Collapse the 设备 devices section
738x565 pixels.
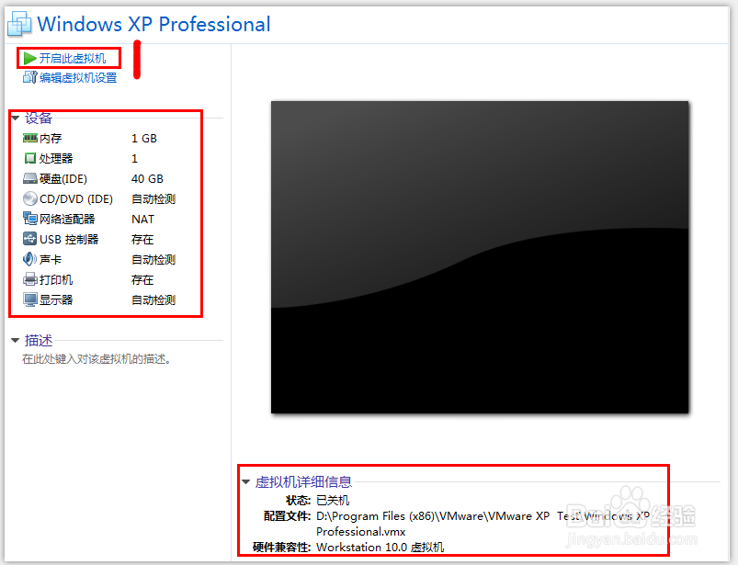pyautogui.click(x=15, y=118)
